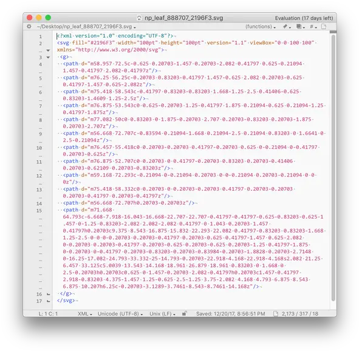Open the functions popup menu
The width and height of the screenshot is (359, 351).
coord(261,27)
